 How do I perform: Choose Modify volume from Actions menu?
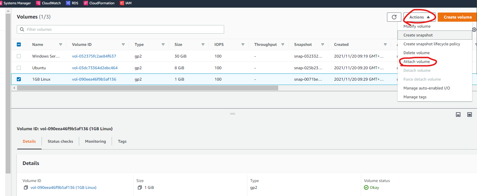tap(417, 26)
